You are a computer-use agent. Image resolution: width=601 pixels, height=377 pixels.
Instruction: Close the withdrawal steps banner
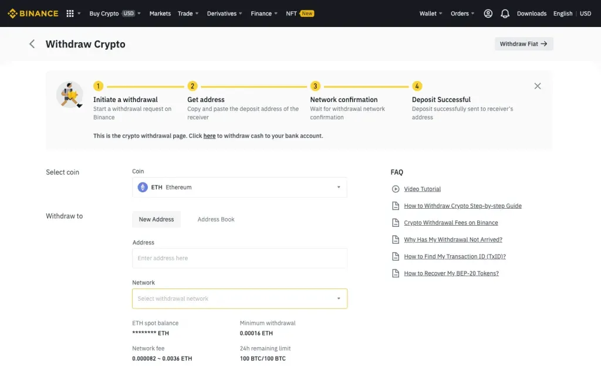[538, 86]
